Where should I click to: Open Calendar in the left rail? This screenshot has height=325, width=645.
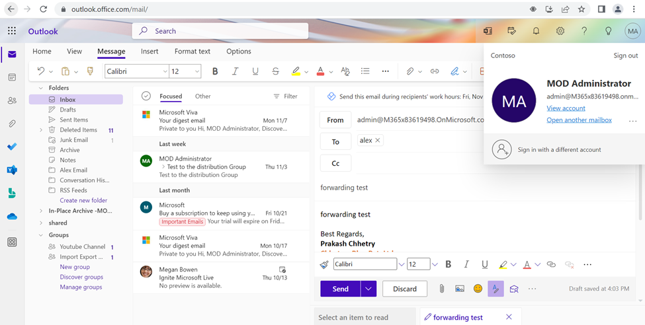[x=12, y=77]
